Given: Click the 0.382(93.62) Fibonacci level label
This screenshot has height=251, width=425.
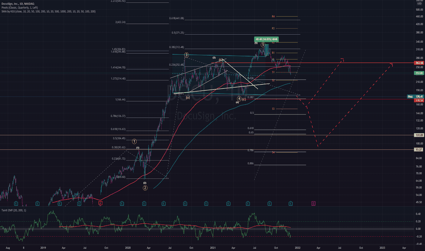Looking at the screenshot, I should pyautogui.click(x=119, y=147).
